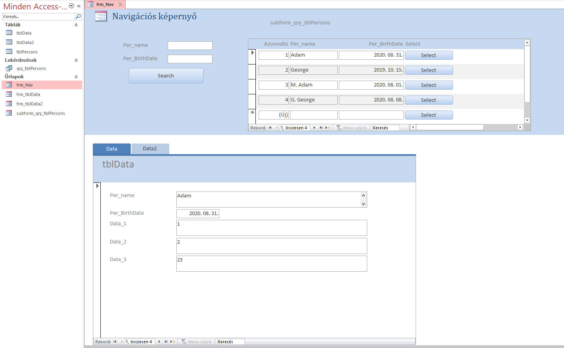Collapse the Űrlapok group
Viewport: 564px width, 348px height.
(76, 77)
